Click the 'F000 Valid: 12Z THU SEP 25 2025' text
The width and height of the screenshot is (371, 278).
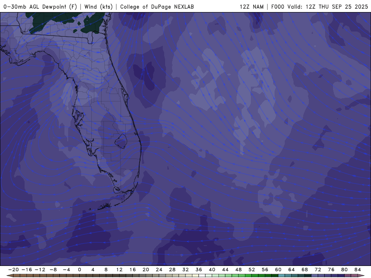[x=320, y=7]
